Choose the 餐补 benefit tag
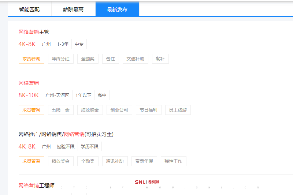This screenshot has width=293, height=195. coord(160,59)
